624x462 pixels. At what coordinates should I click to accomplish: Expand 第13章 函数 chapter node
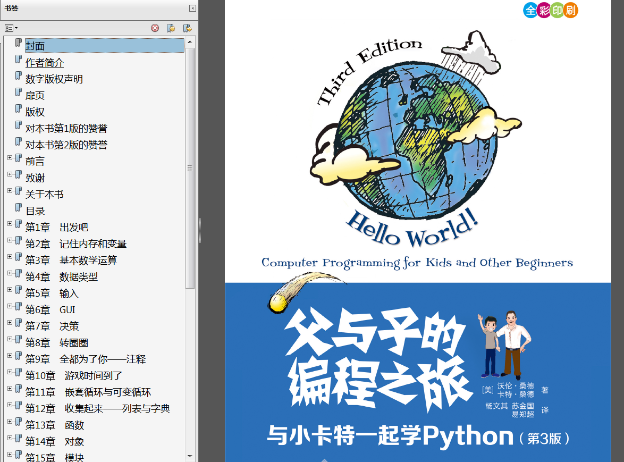(x=10, y=422)
